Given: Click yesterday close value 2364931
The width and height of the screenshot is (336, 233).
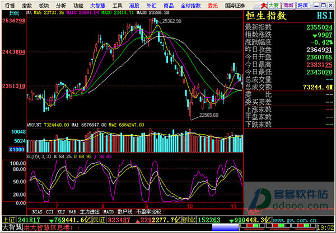Looking at the screenshot, I should (319, 50).
